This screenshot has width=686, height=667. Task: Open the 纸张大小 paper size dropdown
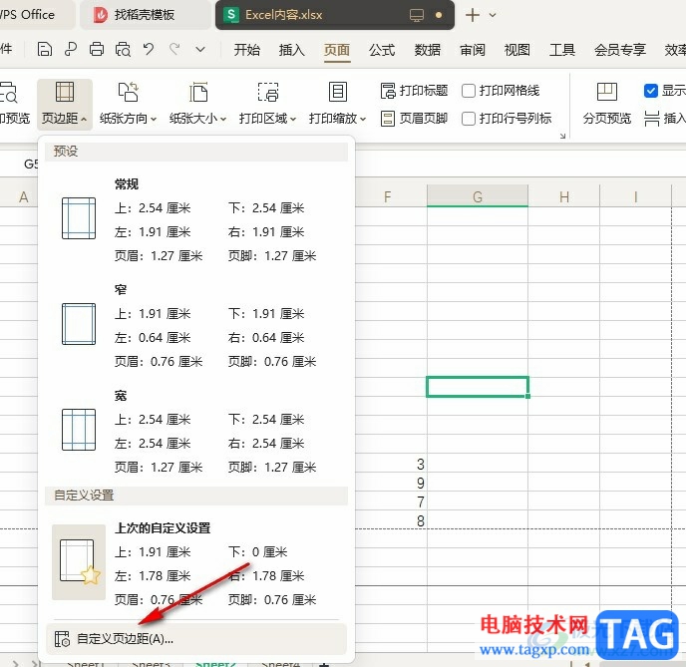(x=197, y=104)
